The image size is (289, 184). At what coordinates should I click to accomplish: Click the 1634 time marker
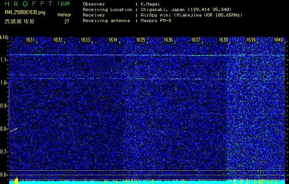113,40
